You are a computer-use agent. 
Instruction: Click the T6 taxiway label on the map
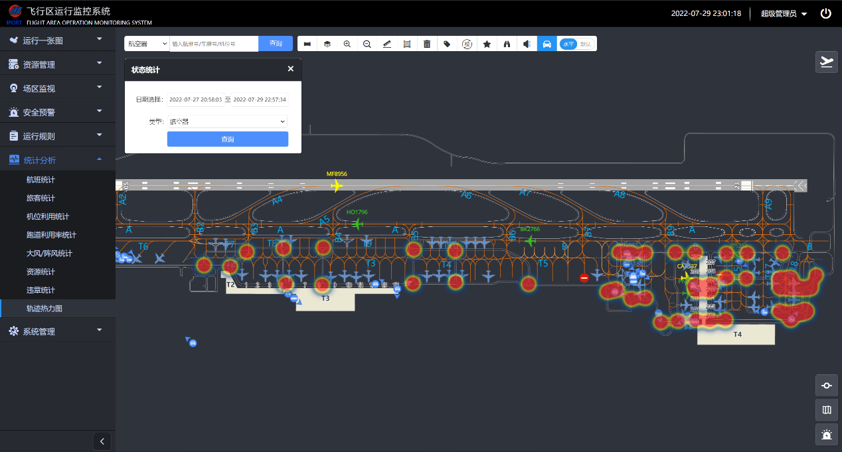143,246
